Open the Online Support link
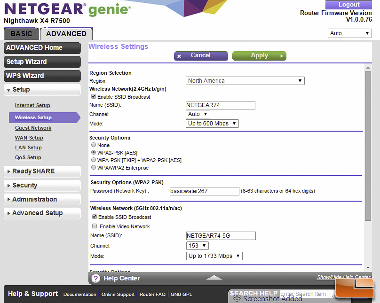 [118, 295]
